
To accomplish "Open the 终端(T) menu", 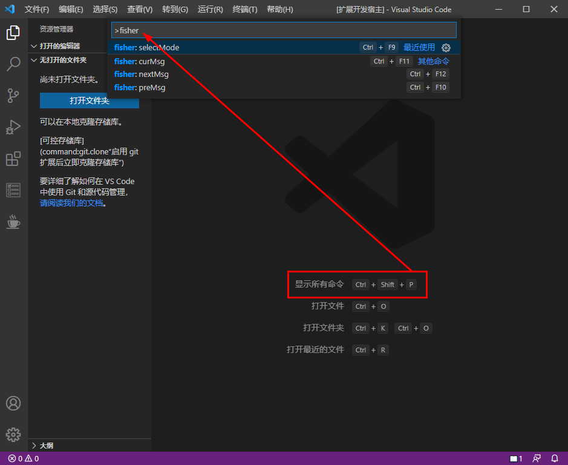I will [245, 10].
